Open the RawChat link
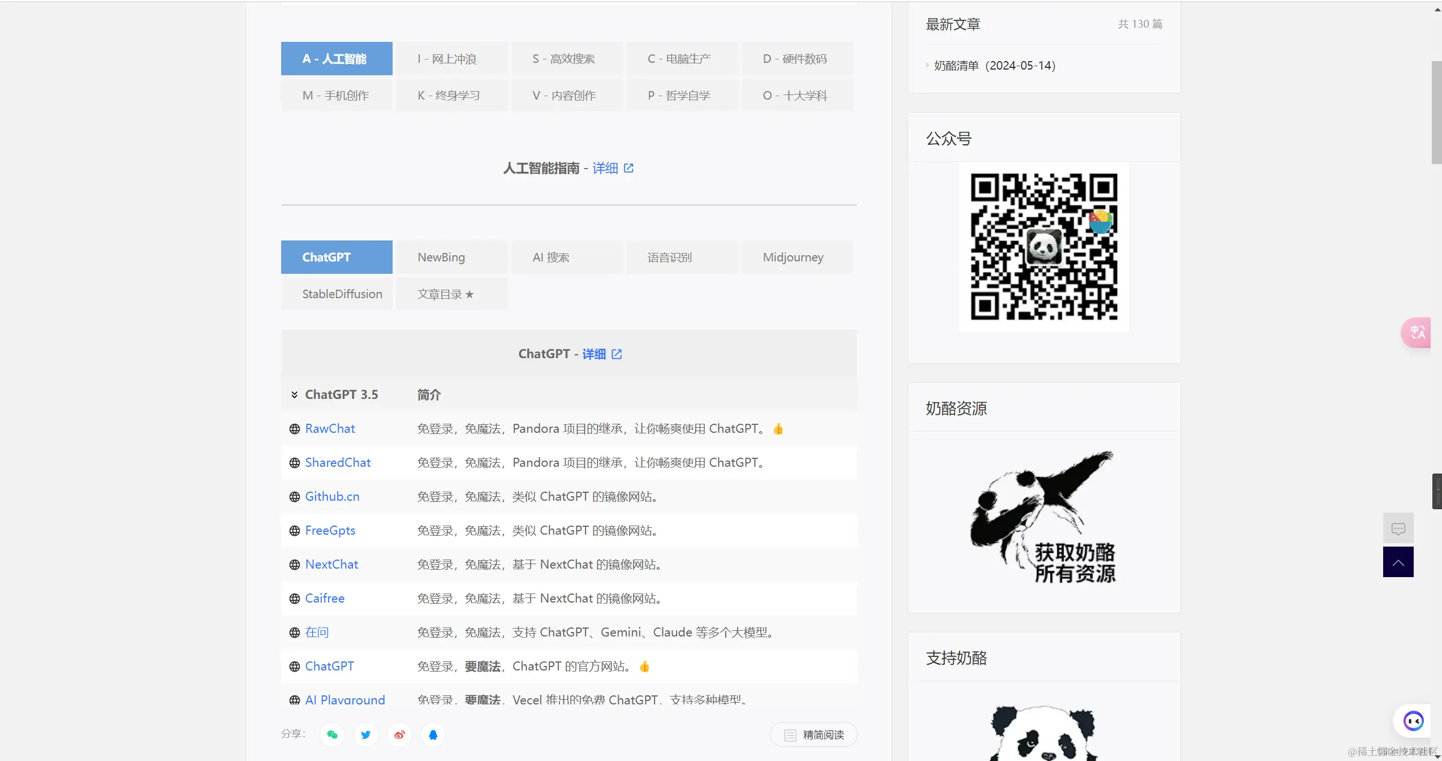The image size is (1442, 761). (329, 429)
